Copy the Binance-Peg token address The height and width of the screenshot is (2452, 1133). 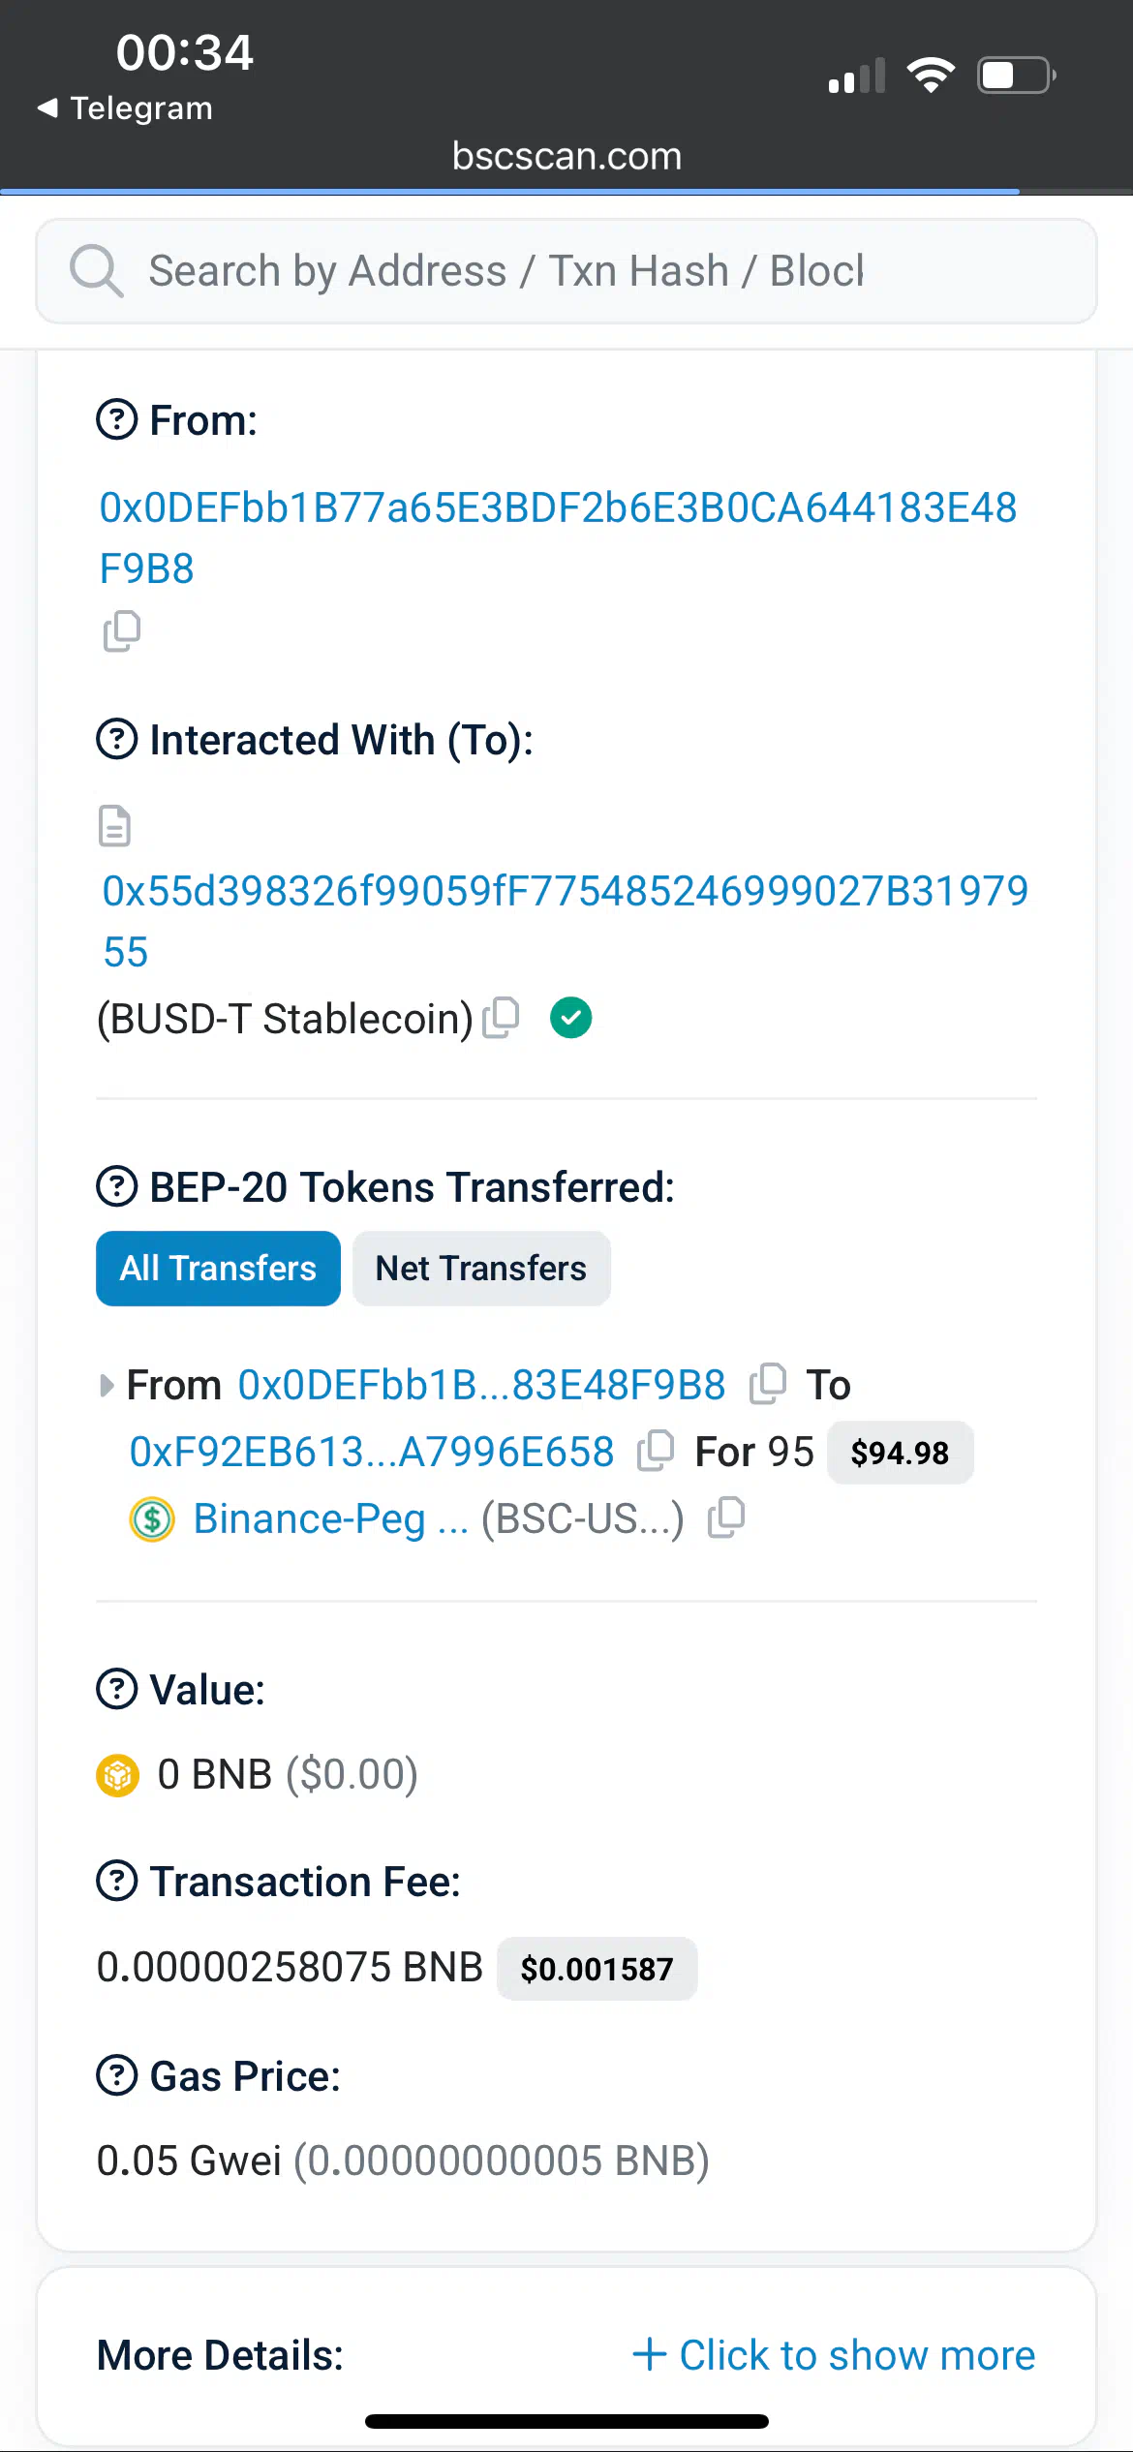tap(726, 1517)
